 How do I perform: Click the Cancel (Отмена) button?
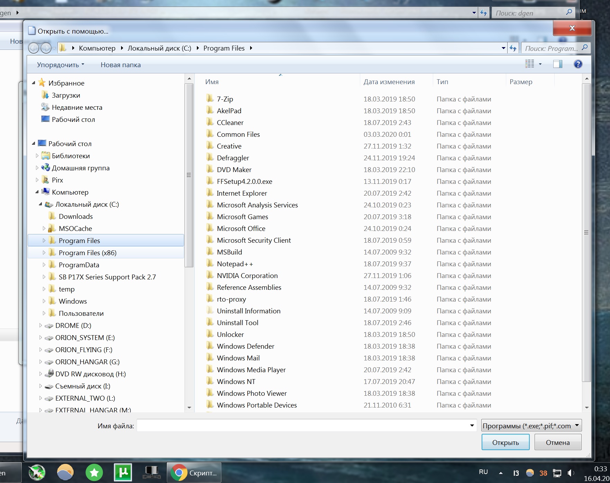coord(558,442)
